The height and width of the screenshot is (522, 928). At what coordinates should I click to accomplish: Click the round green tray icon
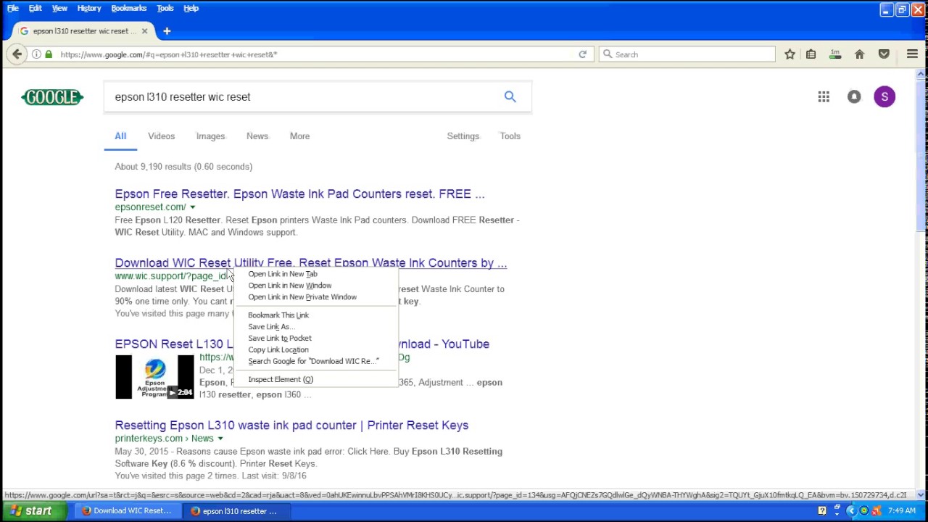coord(863,511)
